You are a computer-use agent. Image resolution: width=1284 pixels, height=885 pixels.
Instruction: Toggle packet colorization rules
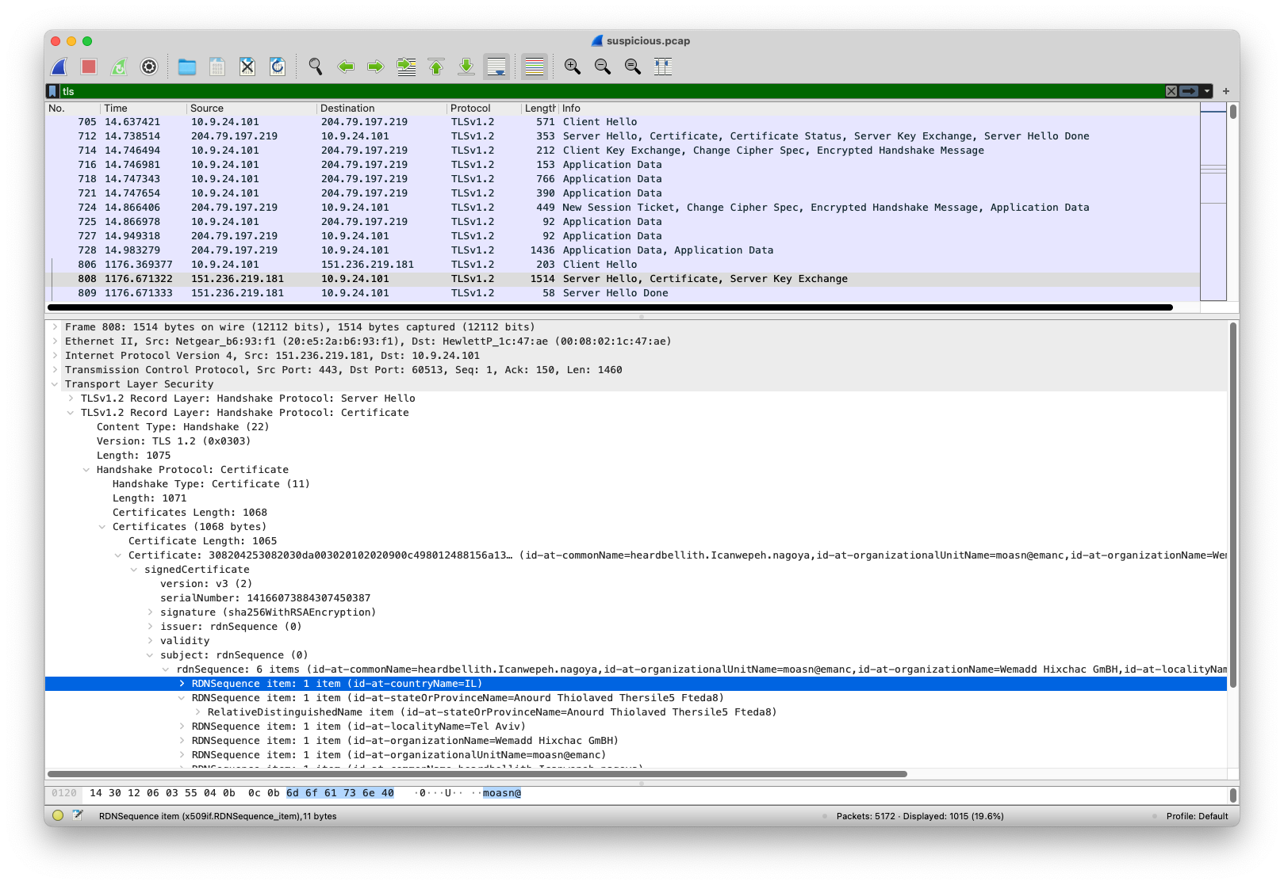(535, 67)
